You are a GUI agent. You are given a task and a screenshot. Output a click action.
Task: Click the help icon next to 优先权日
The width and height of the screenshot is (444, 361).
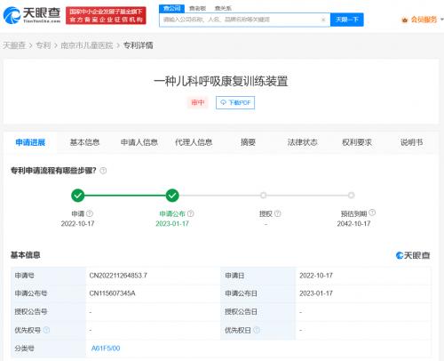[x=257, y=330]
